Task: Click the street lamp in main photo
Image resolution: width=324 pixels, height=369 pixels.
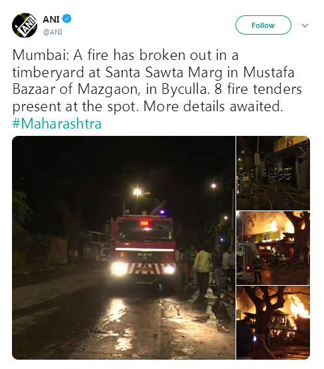Action: click(138, 192)
